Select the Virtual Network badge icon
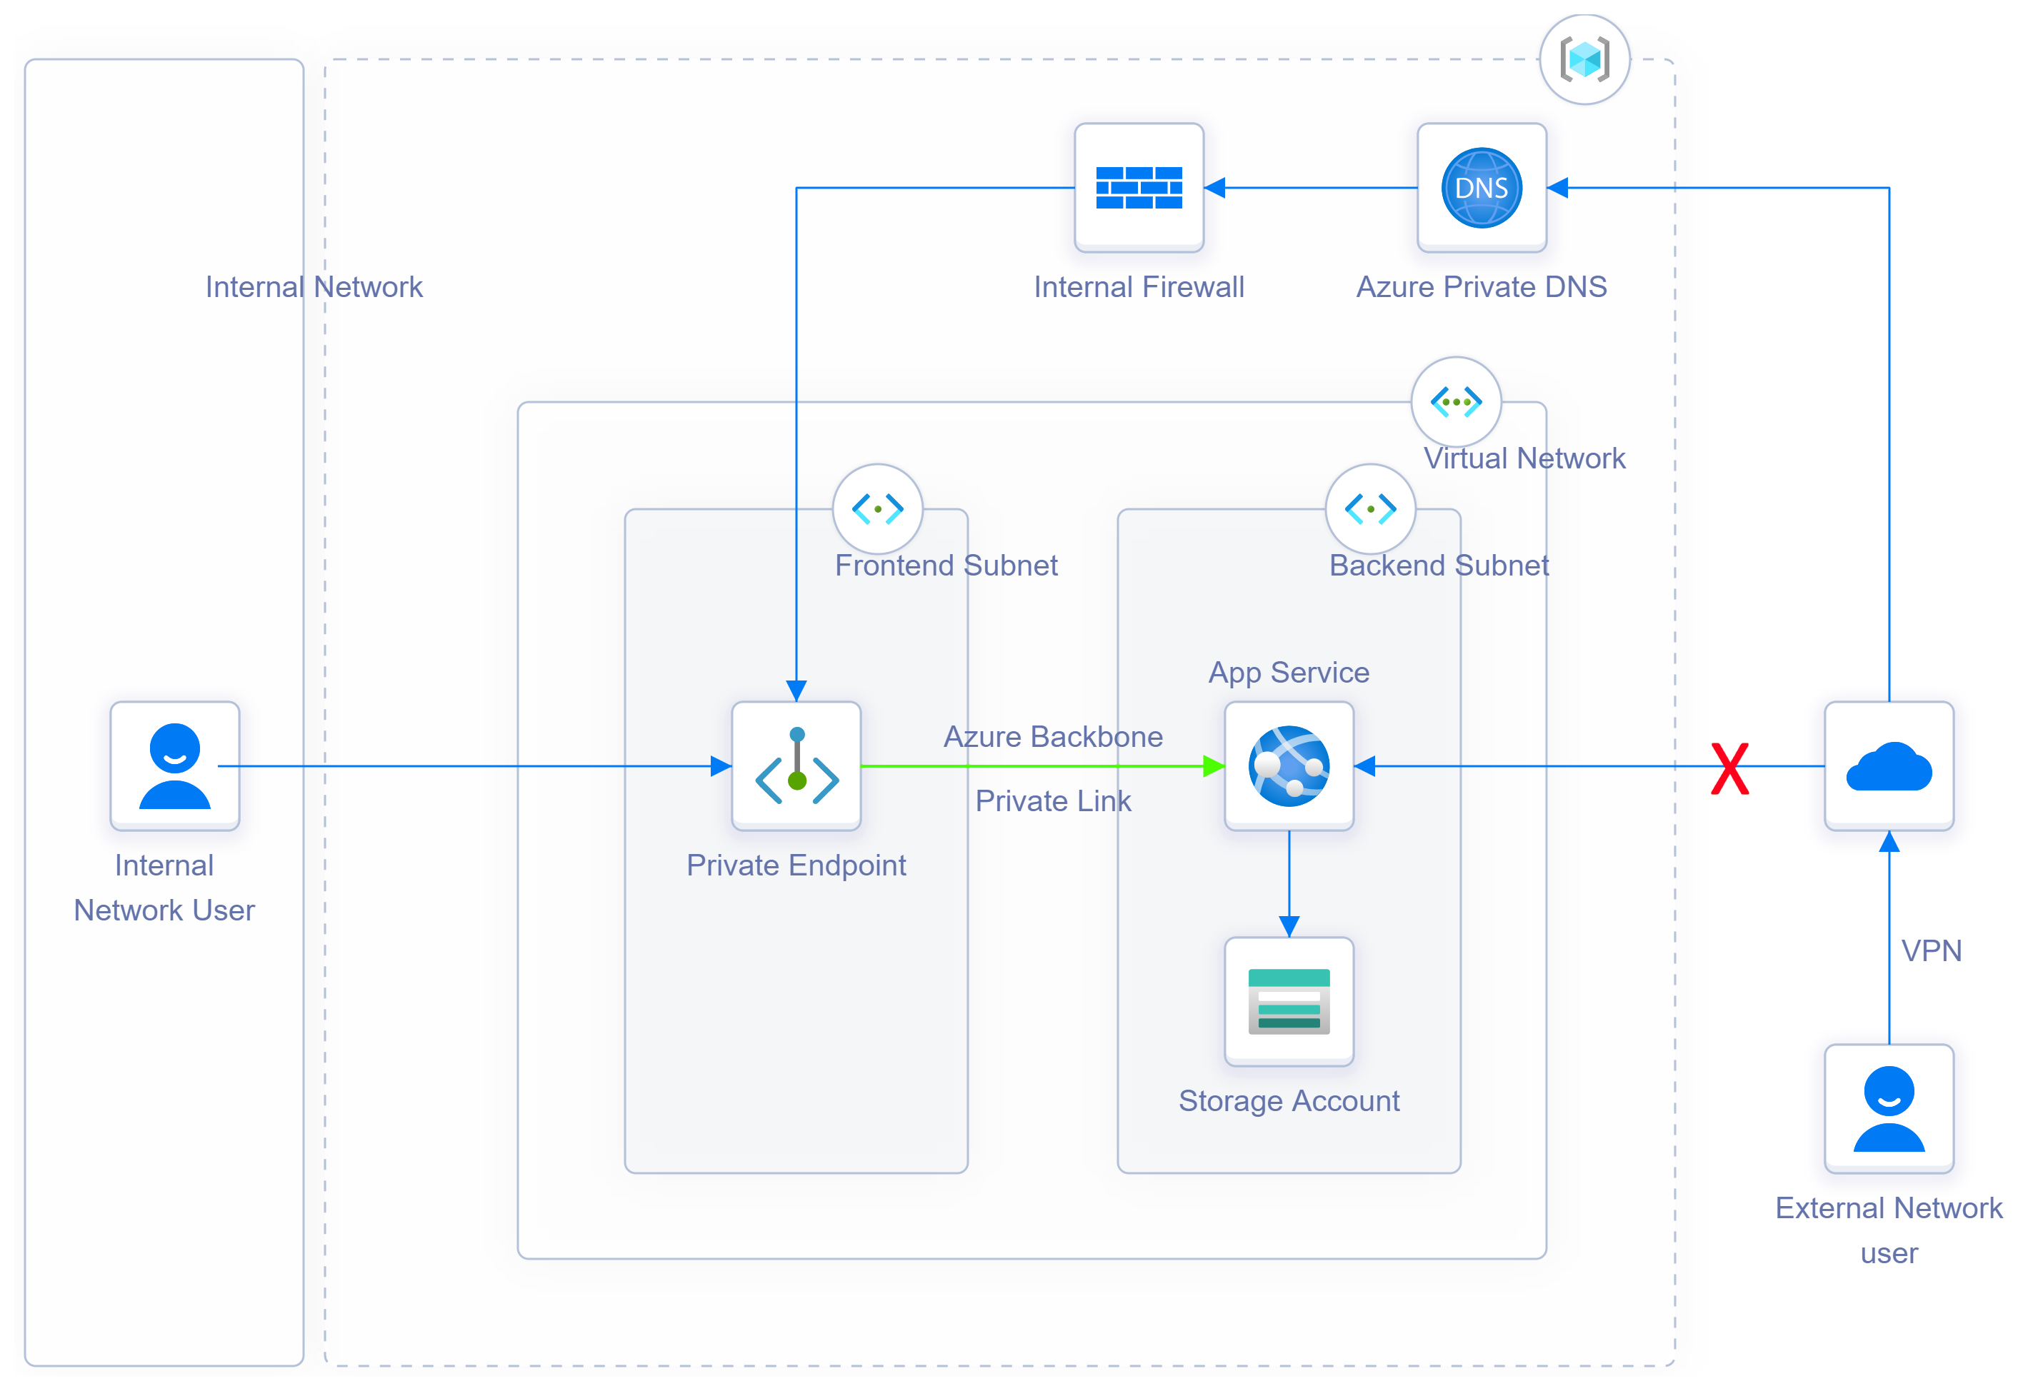This screenshot has height=1391, width=2043. [1456, 401]
